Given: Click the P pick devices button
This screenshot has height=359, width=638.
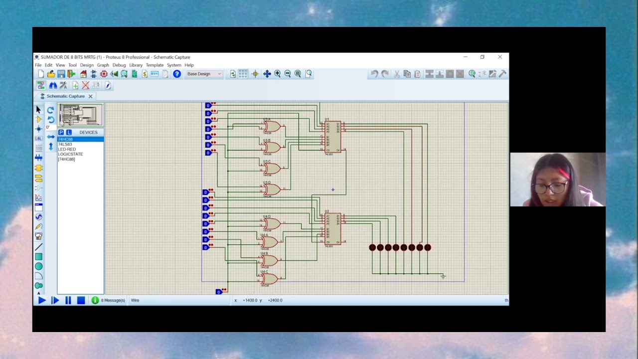Looking at the screenshot, I should click(61, 132).
